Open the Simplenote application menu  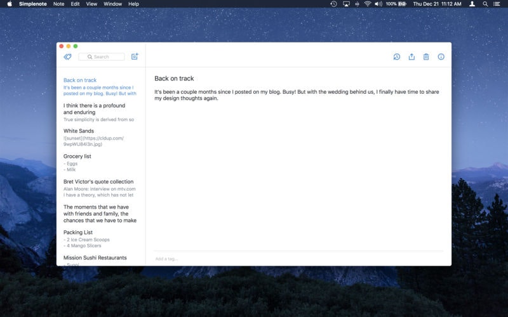33,4
